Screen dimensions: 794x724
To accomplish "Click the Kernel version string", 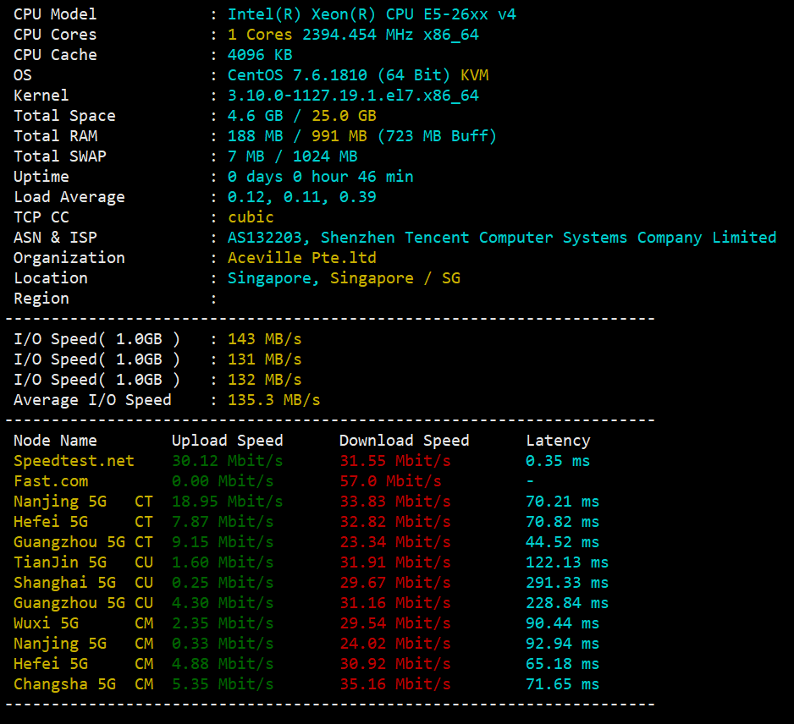I will (x=353, y=96).
